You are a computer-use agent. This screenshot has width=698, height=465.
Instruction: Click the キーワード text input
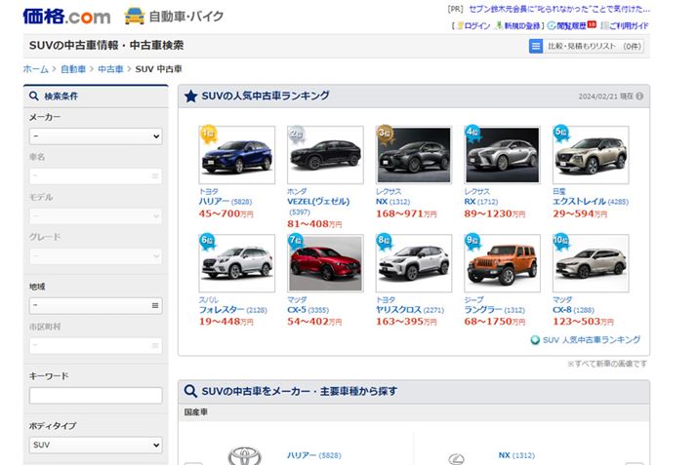[x=96, y=395]
